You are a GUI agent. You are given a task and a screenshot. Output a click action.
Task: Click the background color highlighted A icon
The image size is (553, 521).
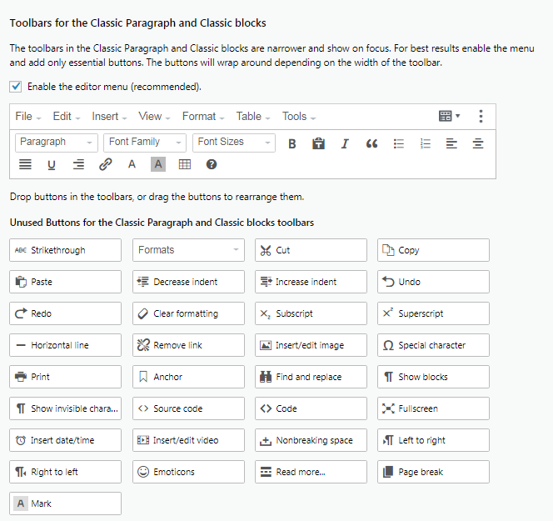[158, 164]
